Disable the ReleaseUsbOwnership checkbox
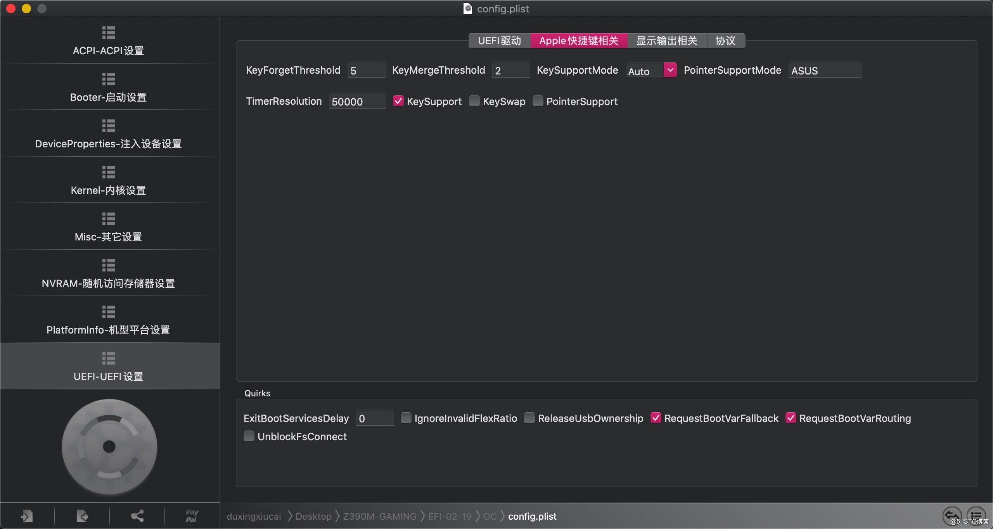This screenshot has width=993, height=529. pyautogui.click(x=529, y=418)
